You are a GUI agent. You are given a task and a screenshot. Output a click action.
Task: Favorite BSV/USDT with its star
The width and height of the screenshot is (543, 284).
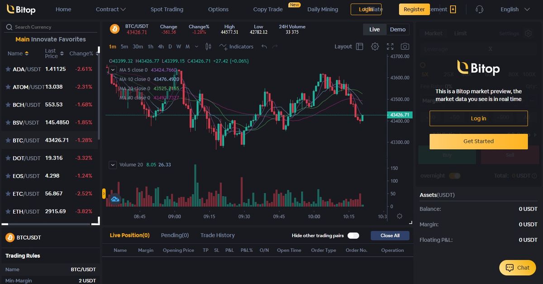[x=8, y=123]
